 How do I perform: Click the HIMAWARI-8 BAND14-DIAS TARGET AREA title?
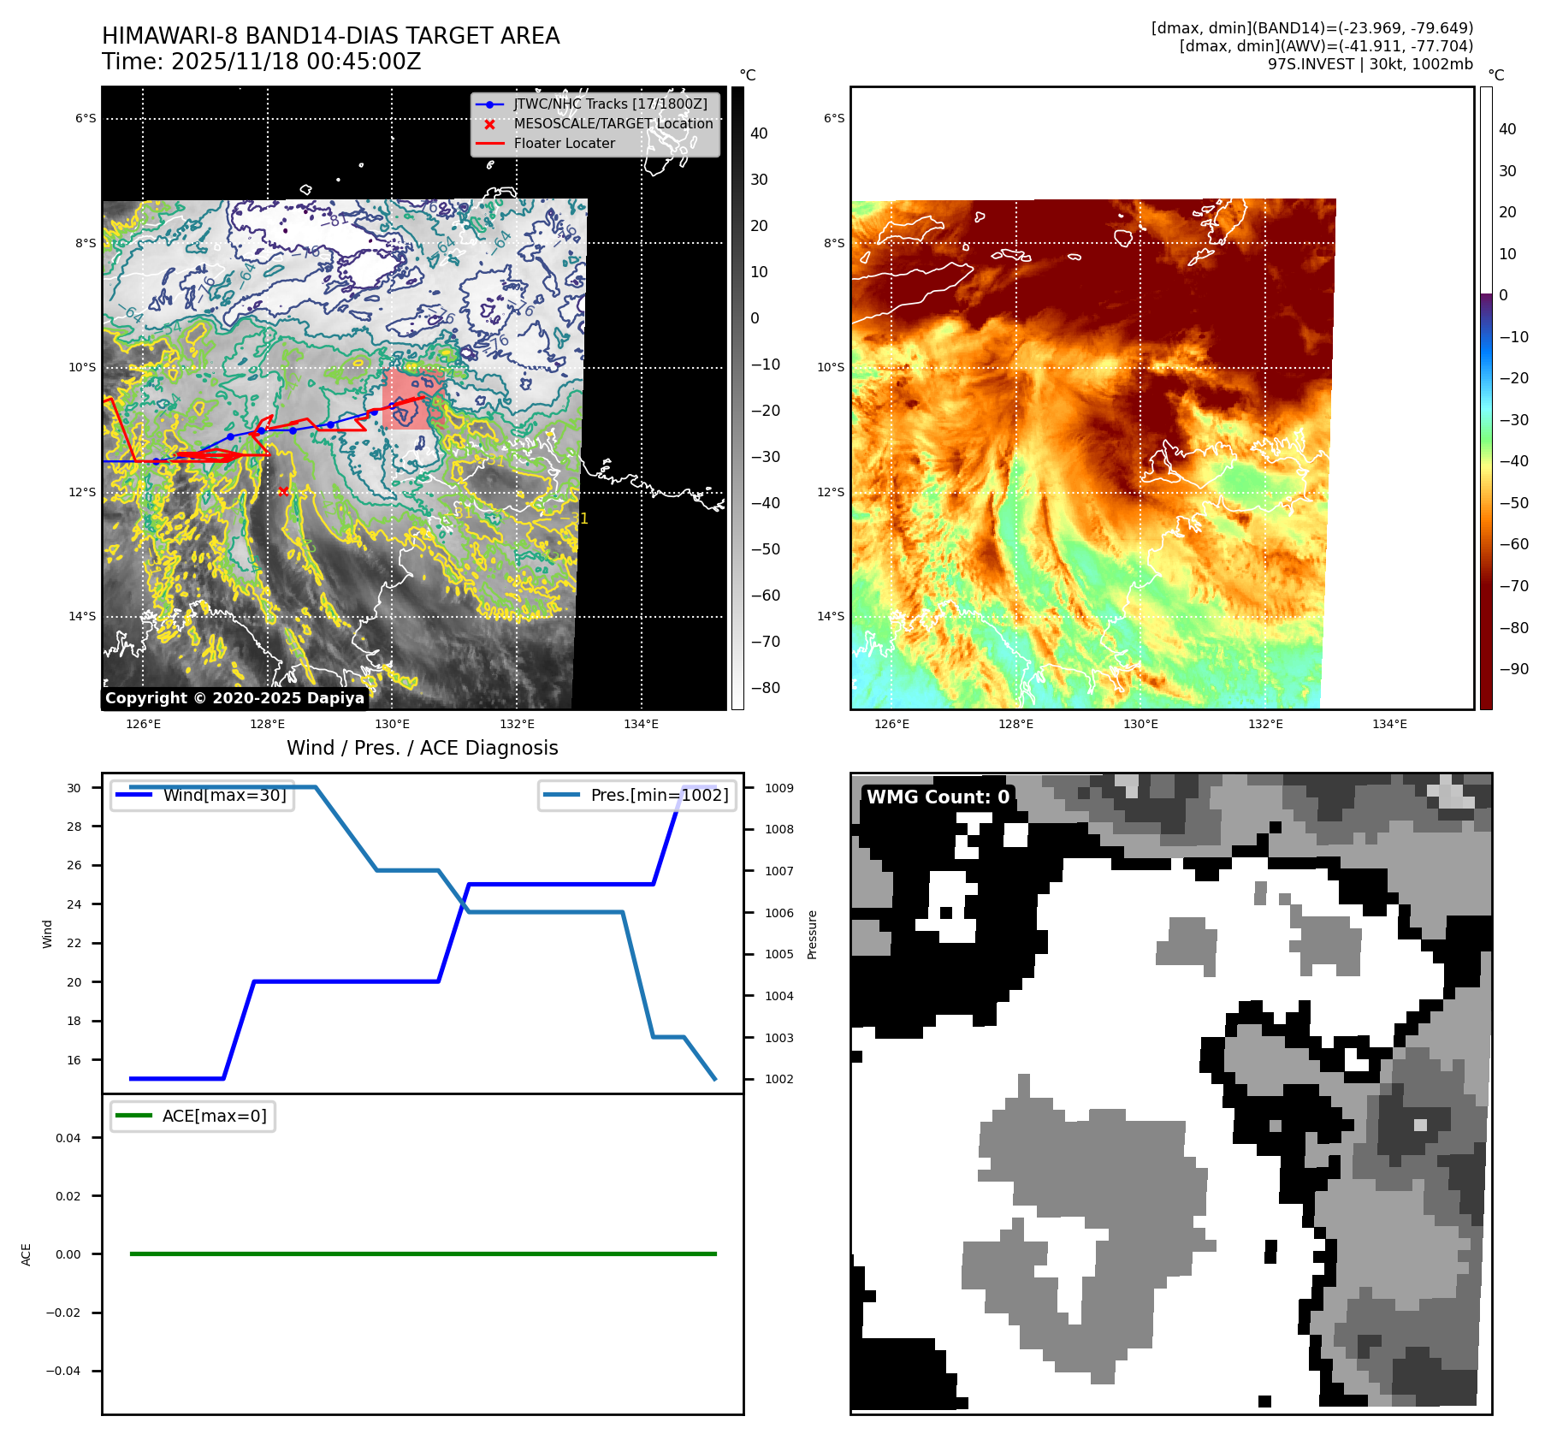[x=330, y=36]
